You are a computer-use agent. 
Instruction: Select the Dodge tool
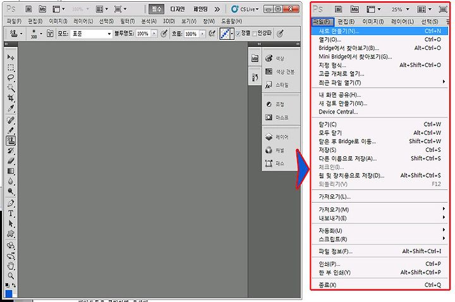click(11, 191)
